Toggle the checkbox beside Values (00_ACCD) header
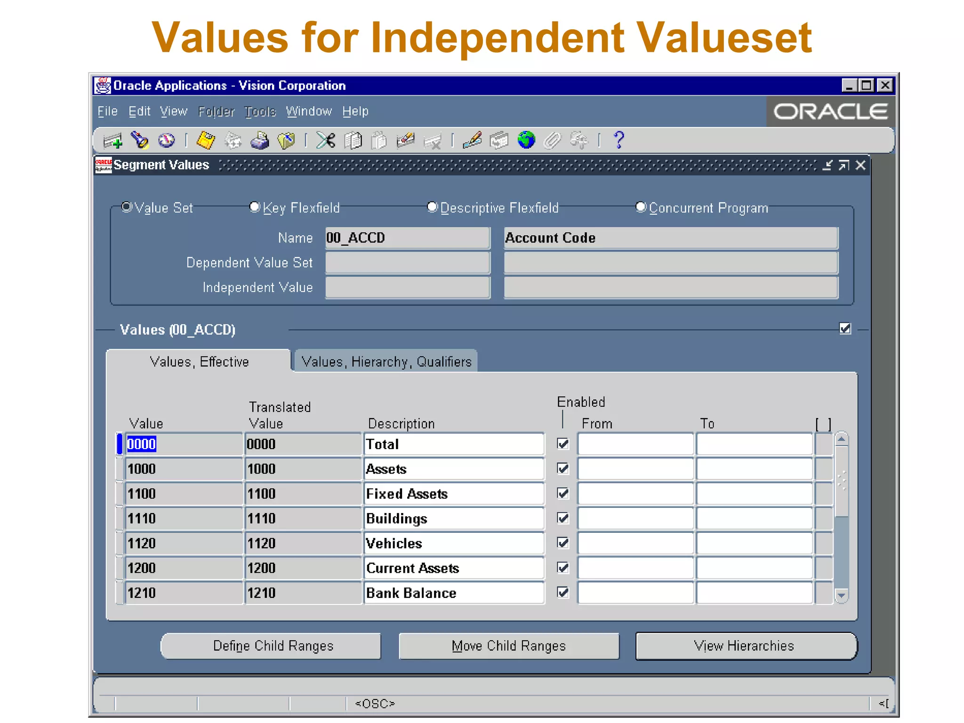Screen dimensions: 964x723 pos(845,328)
